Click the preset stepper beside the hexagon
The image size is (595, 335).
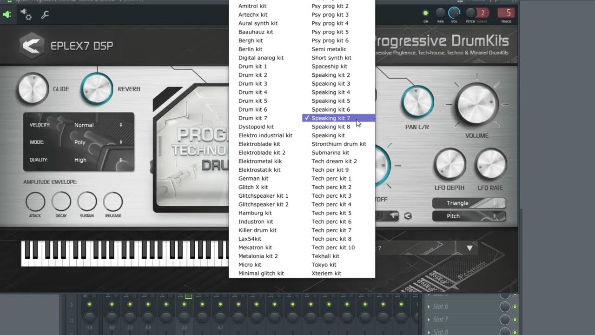(394, 215)
